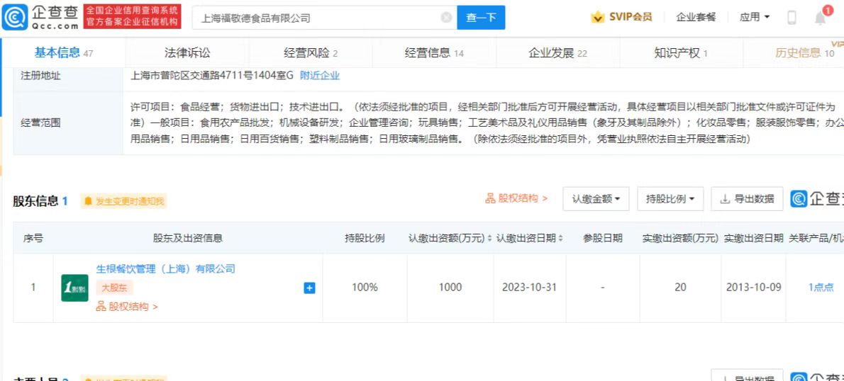Click the mobile phone icon in header
Image resolution: width=844 pixels, height=381 pixels.
(792, 18)
